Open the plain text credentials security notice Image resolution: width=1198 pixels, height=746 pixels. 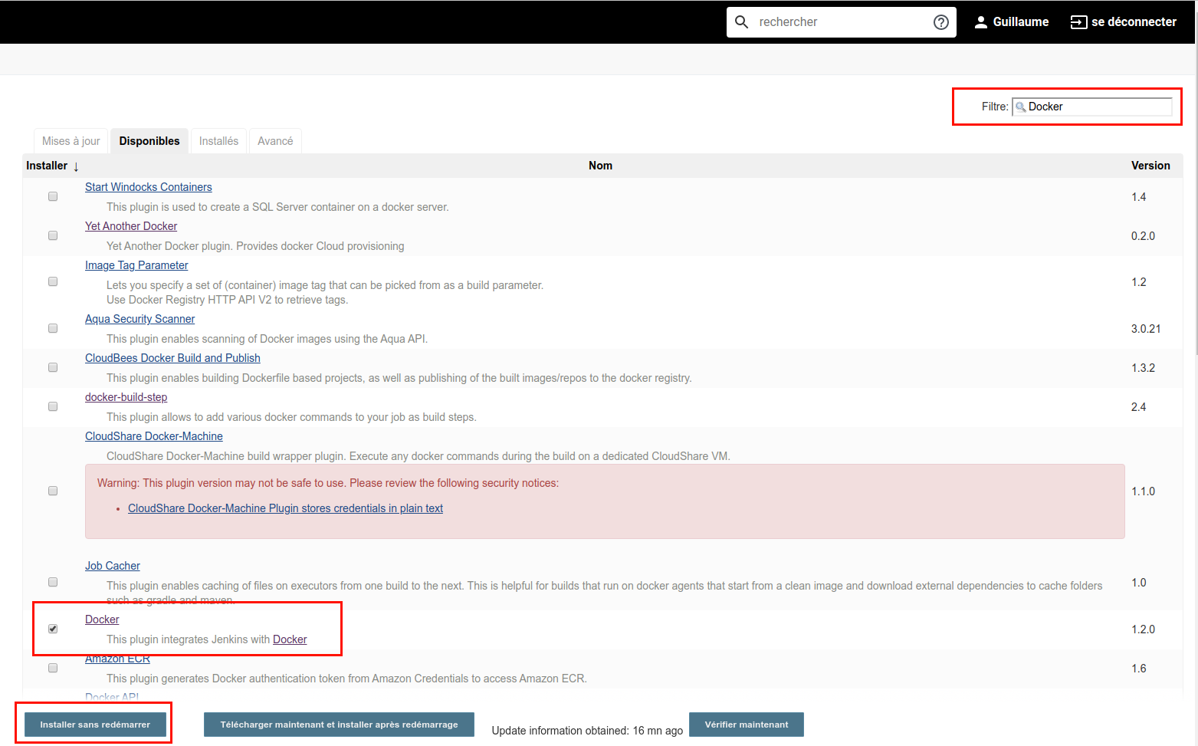click(x=285, y=508)
